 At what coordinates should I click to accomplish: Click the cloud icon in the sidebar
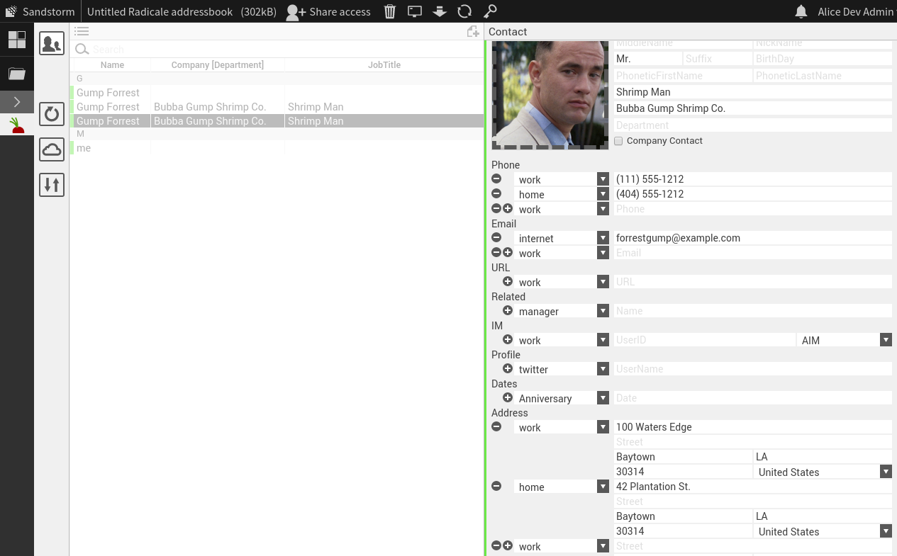point(52,149)
